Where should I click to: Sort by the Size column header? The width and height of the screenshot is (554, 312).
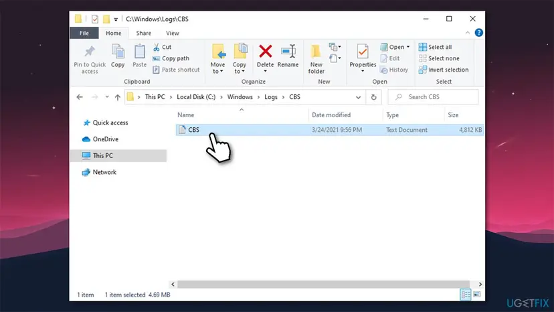click(453, 115)
